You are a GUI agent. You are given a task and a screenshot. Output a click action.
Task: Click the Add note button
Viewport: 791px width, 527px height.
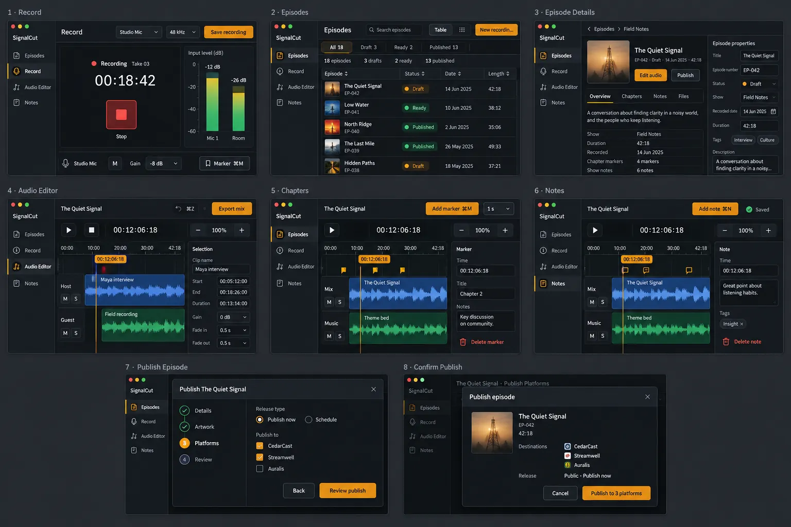715,208
